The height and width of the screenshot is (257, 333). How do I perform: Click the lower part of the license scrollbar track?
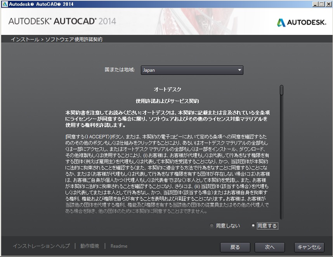281,186
